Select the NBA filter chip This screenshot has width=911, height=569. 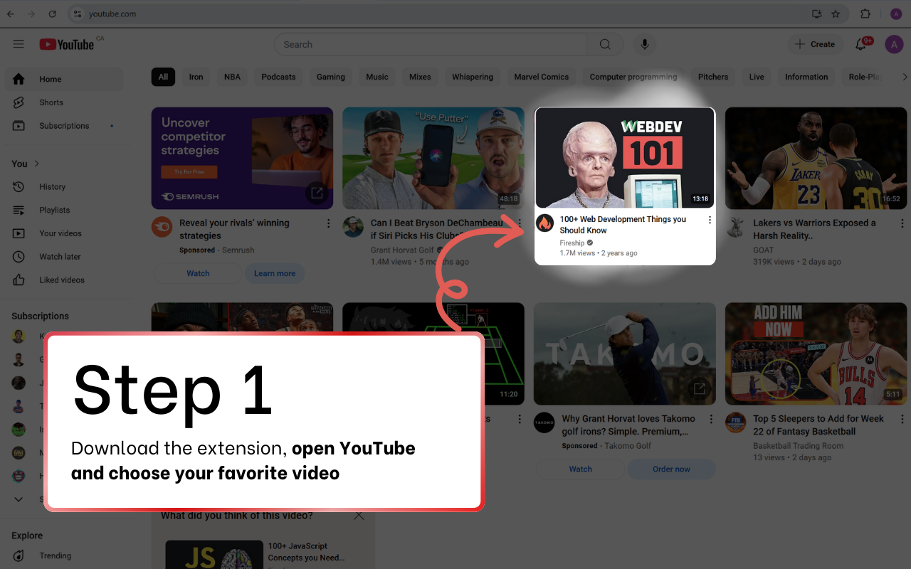tap(232, 77)
